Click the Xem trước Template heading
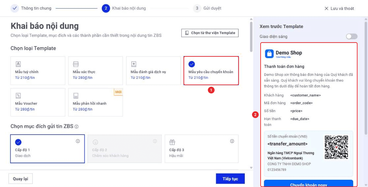Viewport: 368px width, 187px height. click(281, 26)
